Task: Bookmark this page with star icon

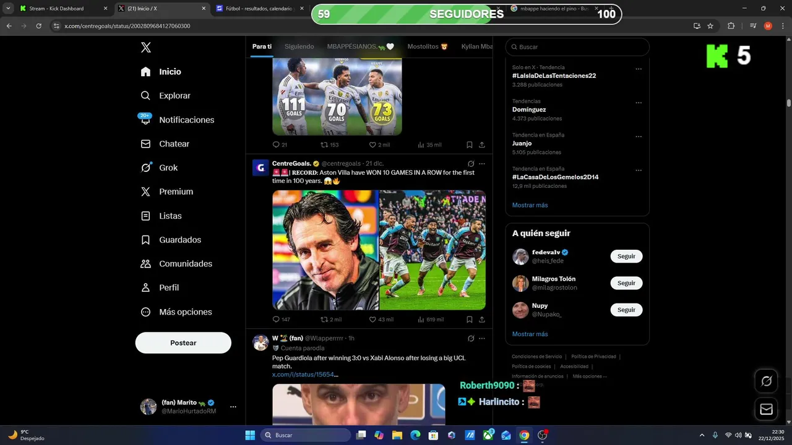Action: coord(710,26)
